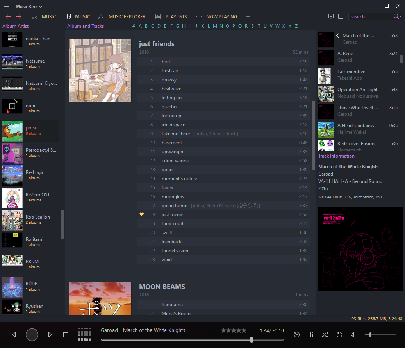Select artist Rob Scallon
405x348 pixels.
[x=30, y=220]
